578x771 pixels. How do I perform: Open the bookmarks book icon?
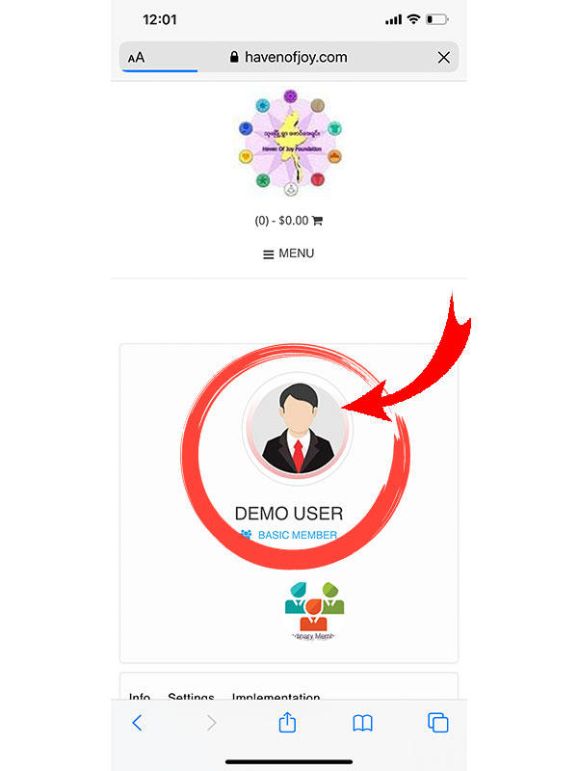(363, 723)
